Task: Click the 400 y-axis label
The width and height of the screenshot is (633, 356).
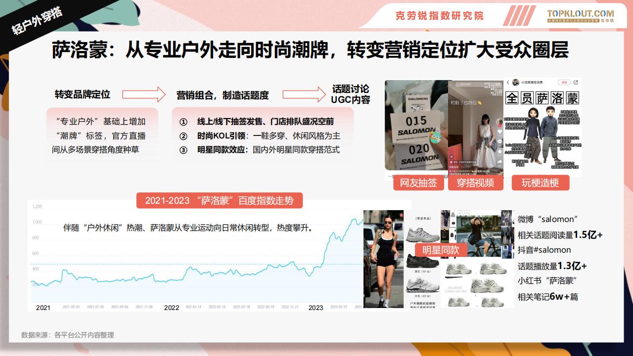Action: point(35,269)
